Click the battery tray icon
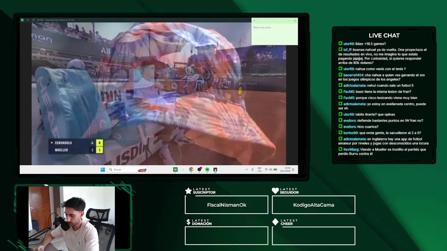This screenshot has width=447, height=251. click(x=275, y=169)
